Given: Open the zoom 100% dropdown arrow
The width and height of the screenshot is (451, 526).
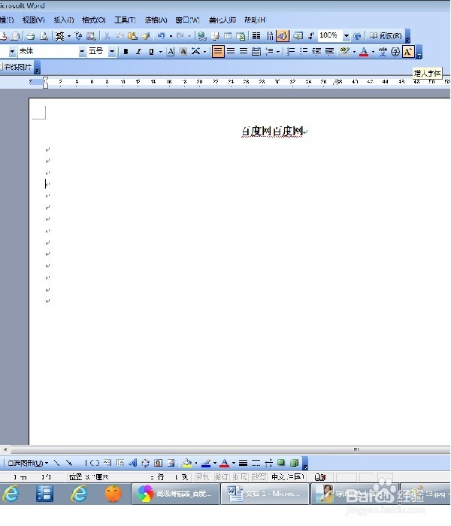Looking at the screenshot, I should pyautogui.click(x=347, y=35).
